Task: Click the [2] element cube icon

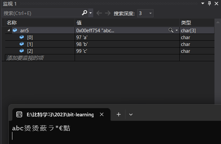Action: point(22,50)
